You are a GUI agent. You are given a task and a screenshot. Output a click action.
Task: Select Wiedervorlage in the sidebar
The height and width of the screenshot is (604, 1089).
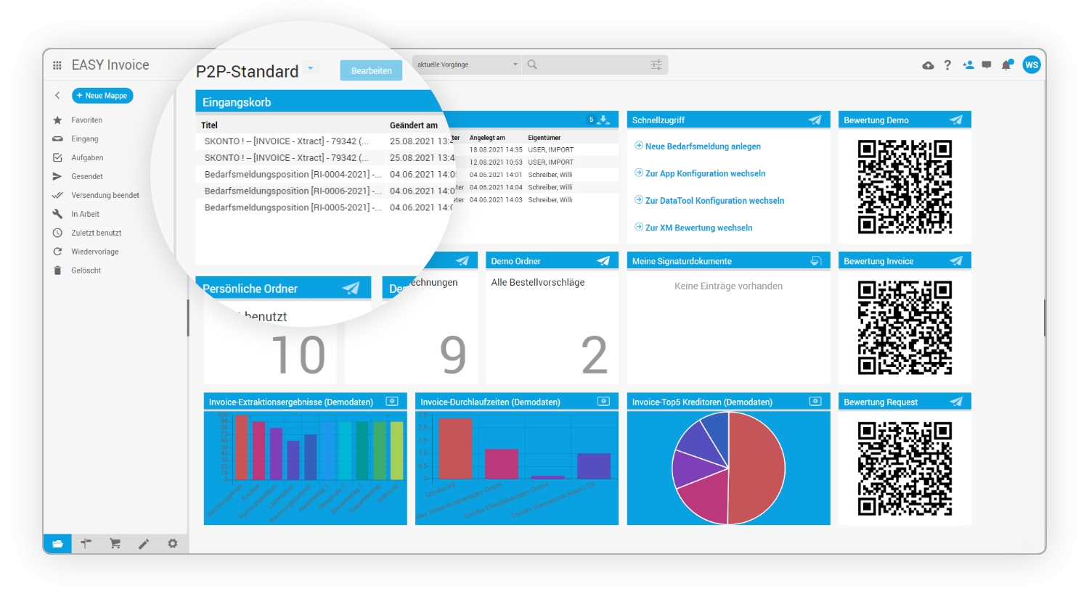pos(94,252)
